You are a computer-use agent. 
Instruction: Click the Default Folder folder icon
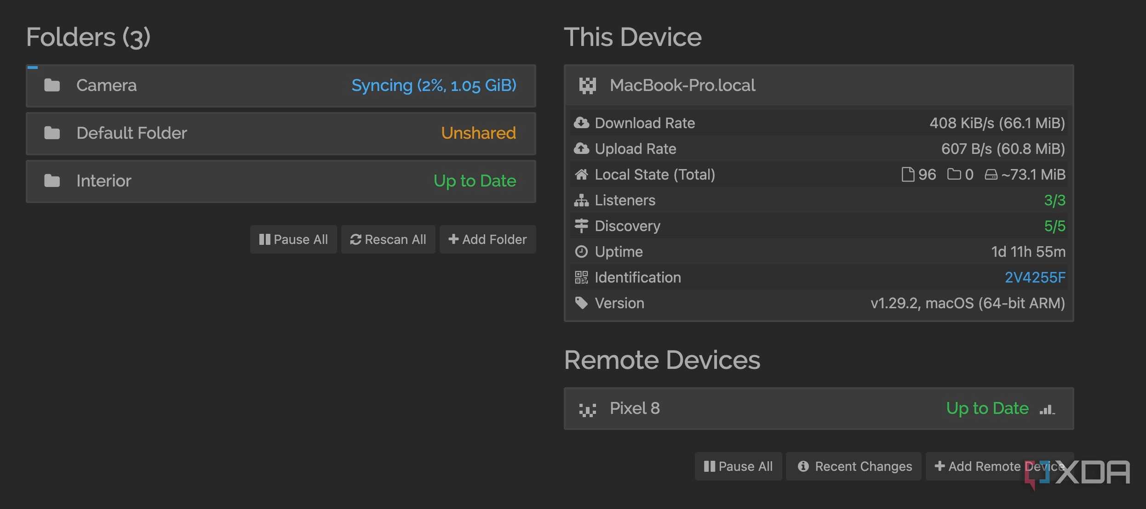pos(52,133)
